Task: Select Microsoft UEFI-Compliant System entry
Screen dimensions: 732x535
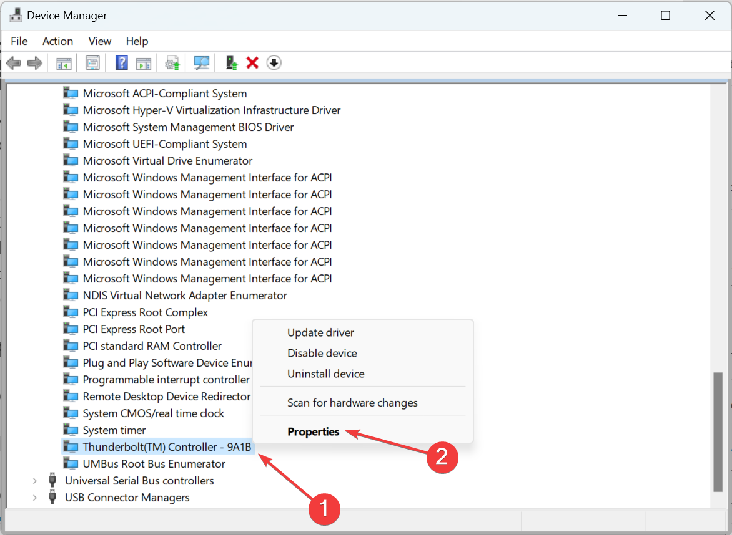Action: [165, 144]
